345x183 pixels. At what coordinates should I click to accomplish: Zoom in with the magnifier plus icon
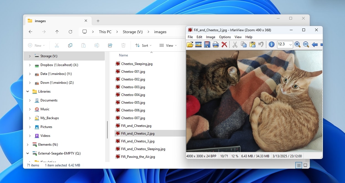298,45
